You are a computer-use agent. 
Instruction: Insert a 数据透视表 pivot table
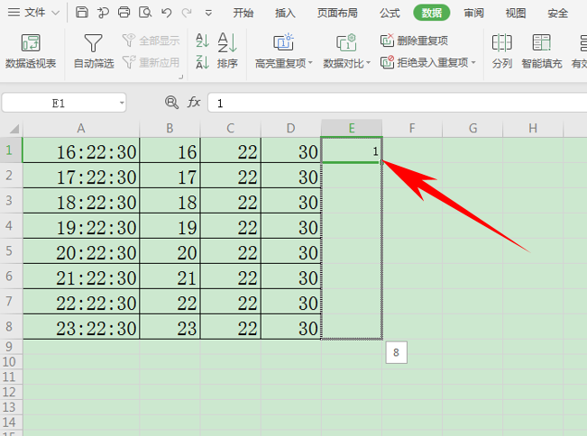tap(31, 50)
